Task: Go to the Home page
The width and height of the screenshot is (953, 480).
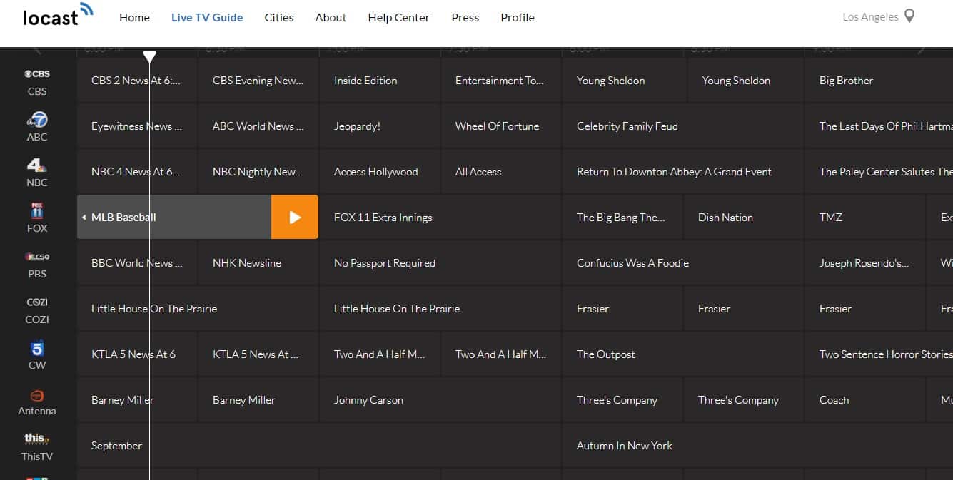Action: [x=134, y=18]
